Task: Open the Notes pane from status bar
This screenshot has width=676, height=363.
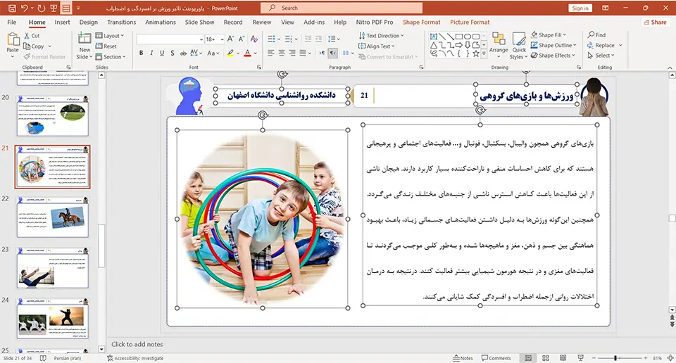Action: pos(463,358)
